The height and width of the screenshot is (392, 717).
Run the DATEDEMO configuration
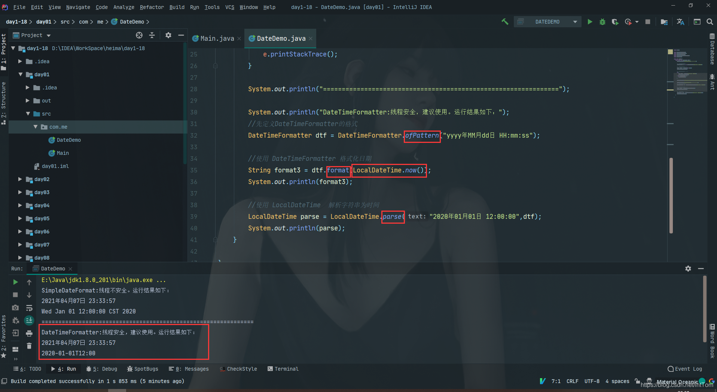[590, 22]
